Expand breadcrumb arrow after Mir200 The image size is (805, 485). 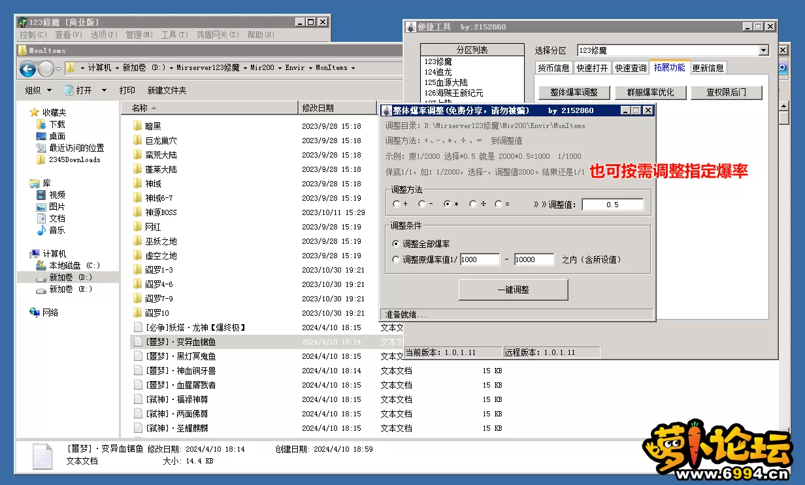pyautogui.click(x=280, y=68)
